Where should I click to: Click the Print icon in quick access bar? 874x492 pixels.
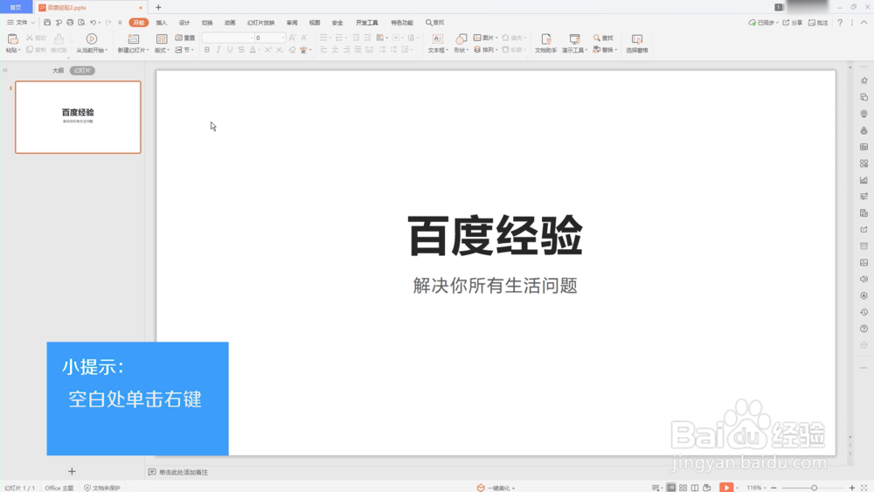(70, 23)
